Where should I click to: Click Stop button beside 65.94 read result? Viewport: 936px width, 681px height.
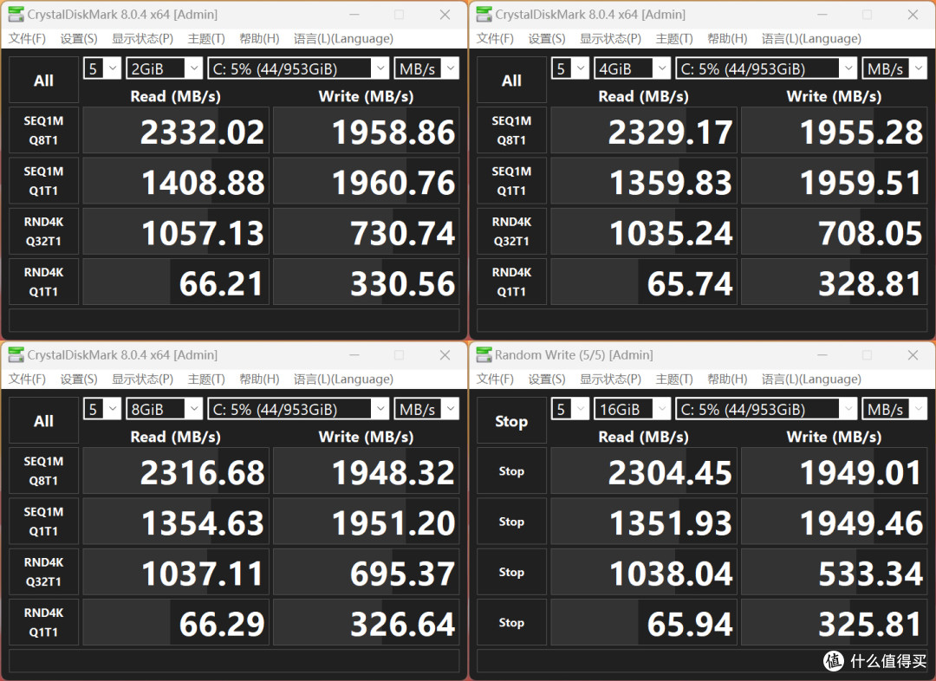511,622
